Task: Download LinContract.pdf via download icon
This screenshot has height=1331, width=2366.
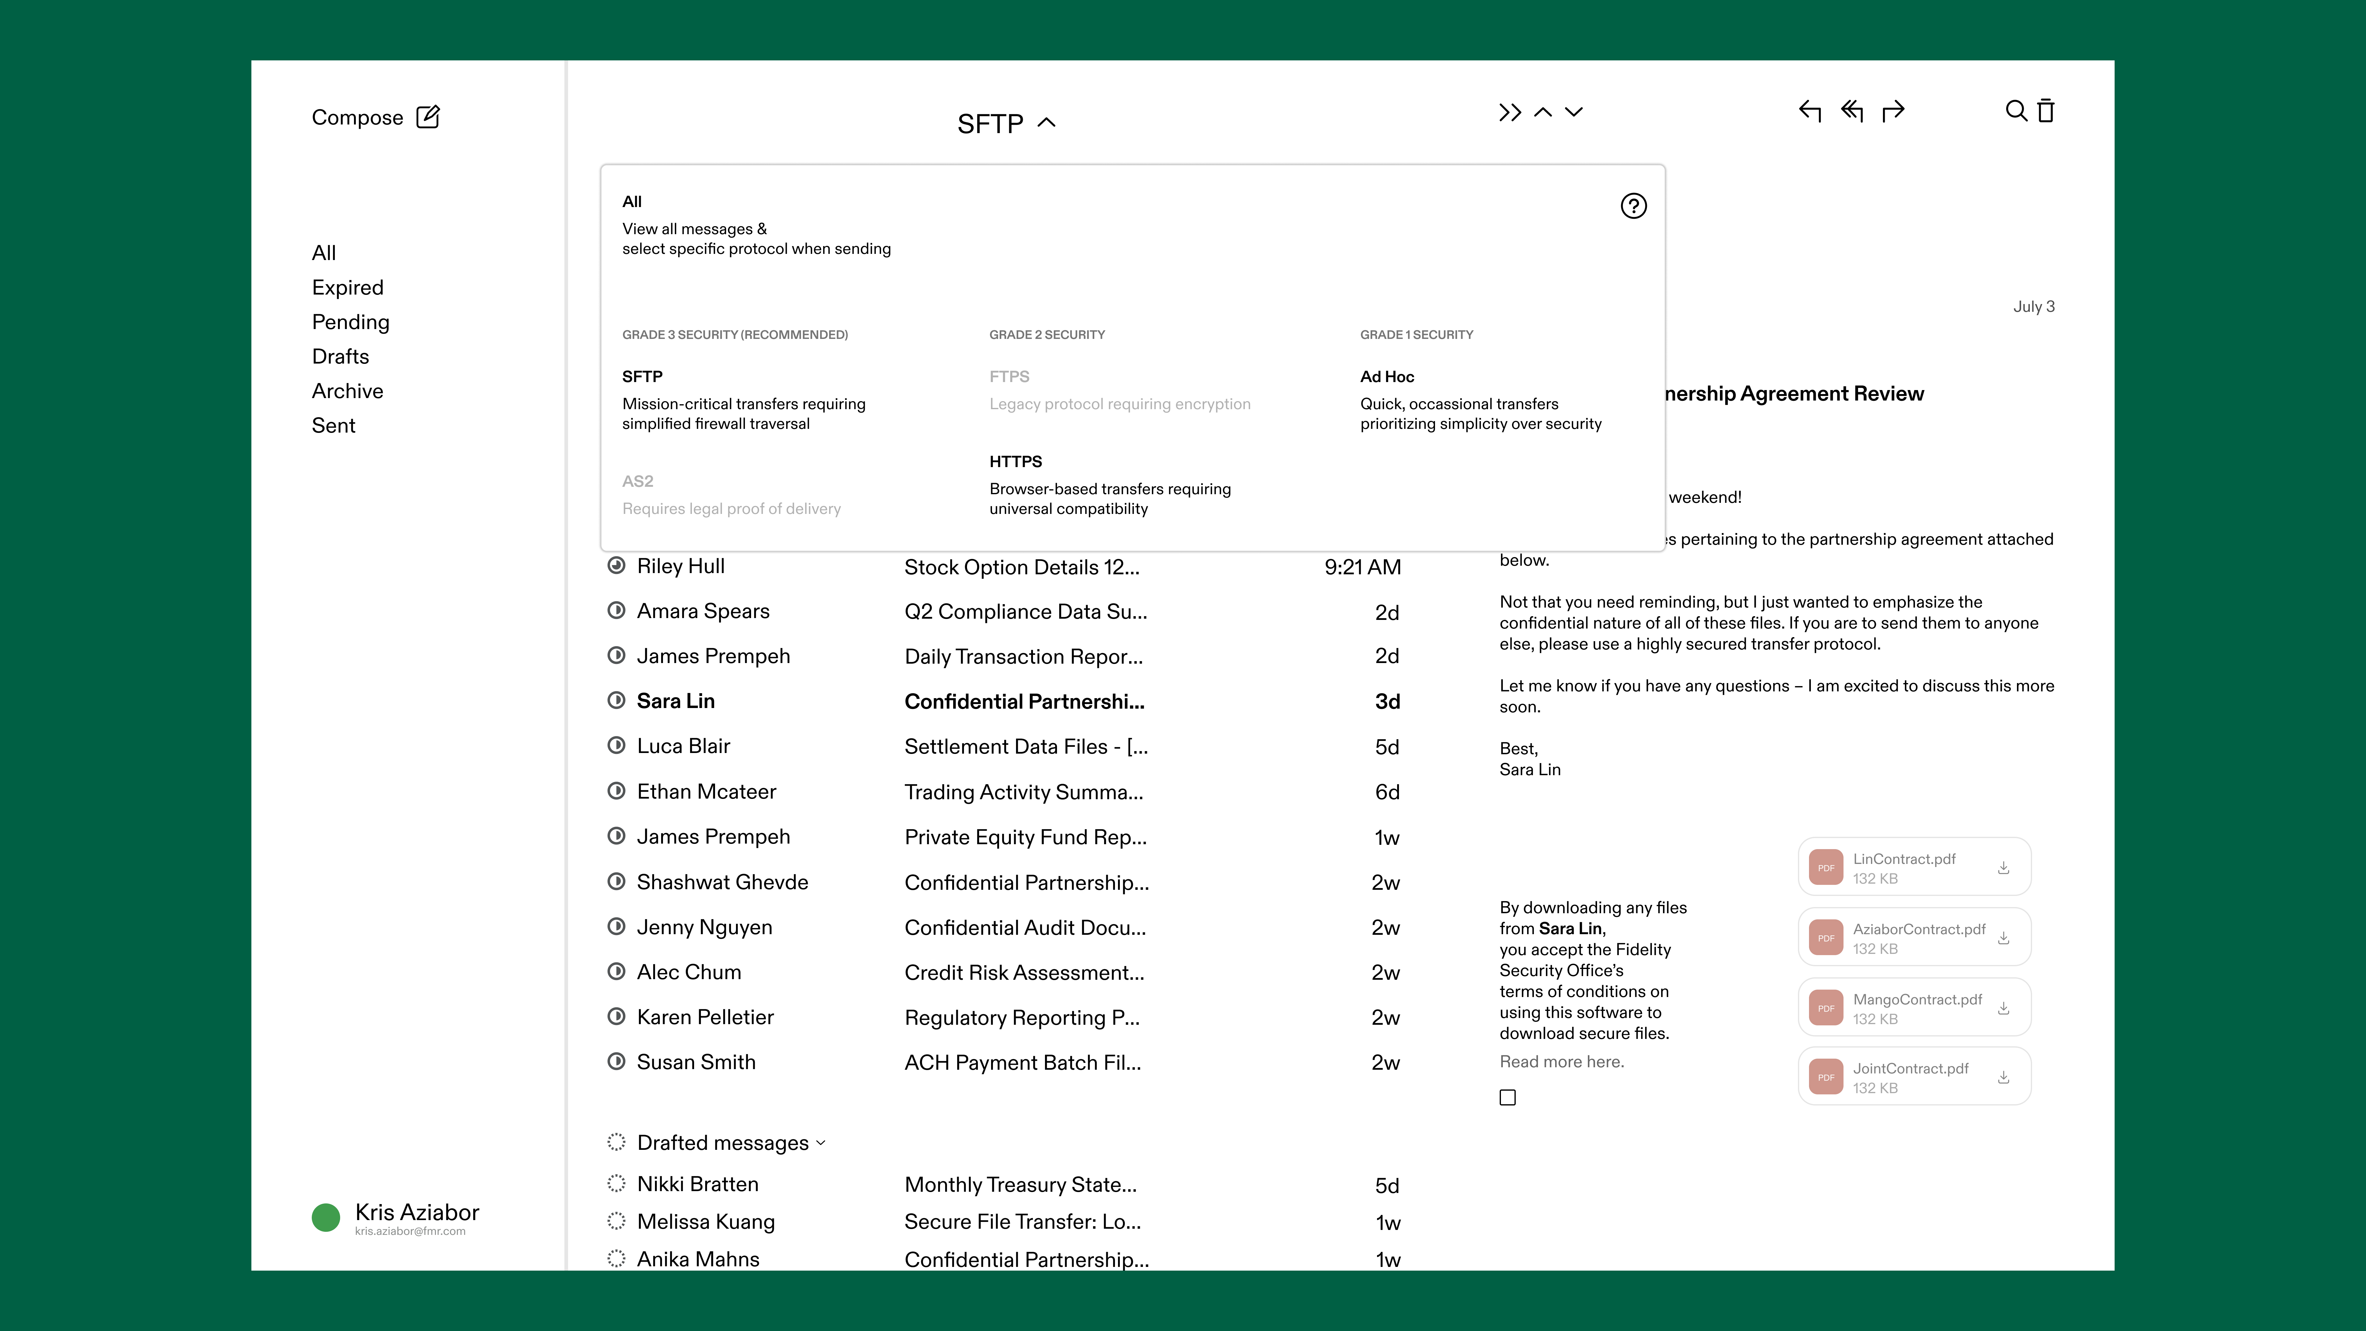Action: pyautogui.click(x=2003, y=868)
